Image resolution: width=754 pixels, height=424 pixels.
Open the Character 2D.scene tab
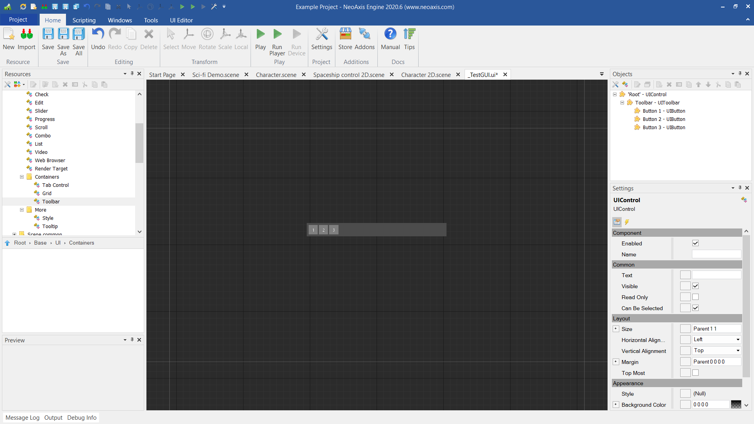(426, 75)
